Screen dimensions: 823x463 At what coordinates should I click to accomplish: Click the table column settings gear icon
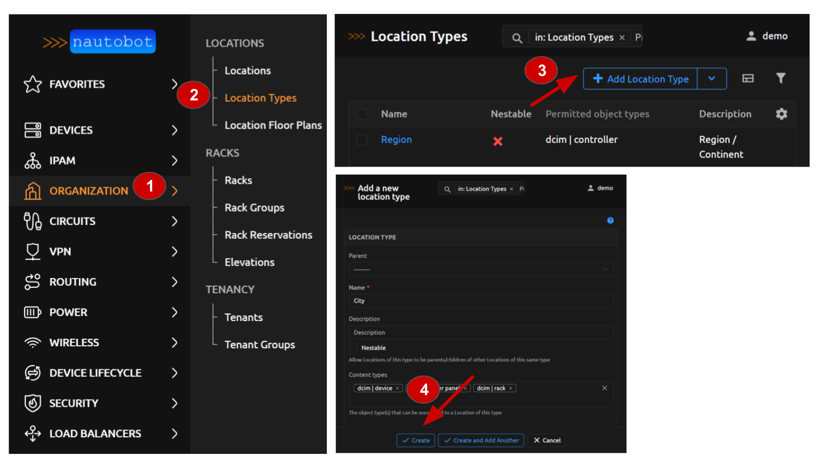781,114
